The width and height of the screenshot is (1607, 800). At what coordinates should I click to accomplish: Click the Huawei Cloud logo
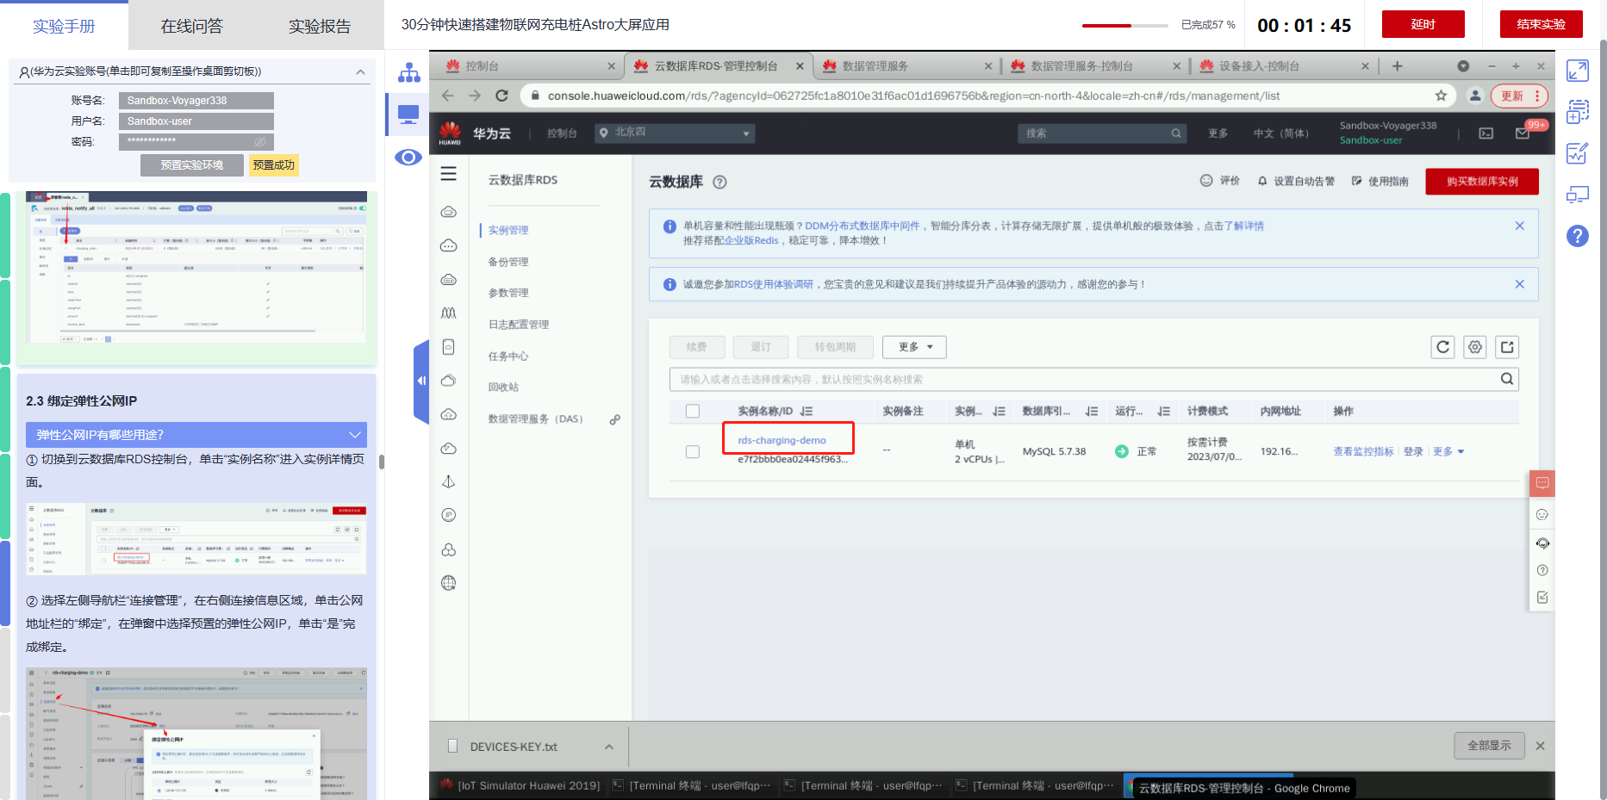point(450,133)
